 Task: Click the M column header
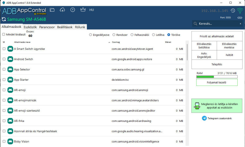click(4, 42)
